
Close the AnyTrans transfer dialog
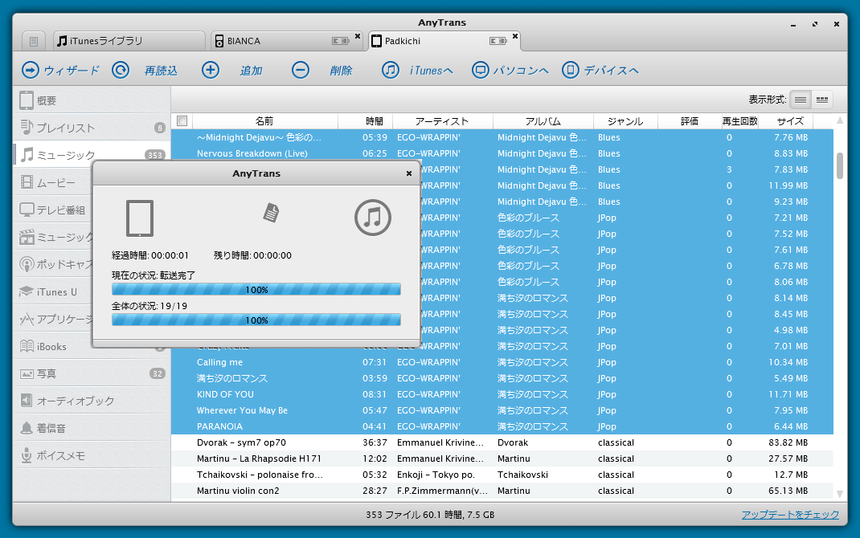[x=408, y=173]
